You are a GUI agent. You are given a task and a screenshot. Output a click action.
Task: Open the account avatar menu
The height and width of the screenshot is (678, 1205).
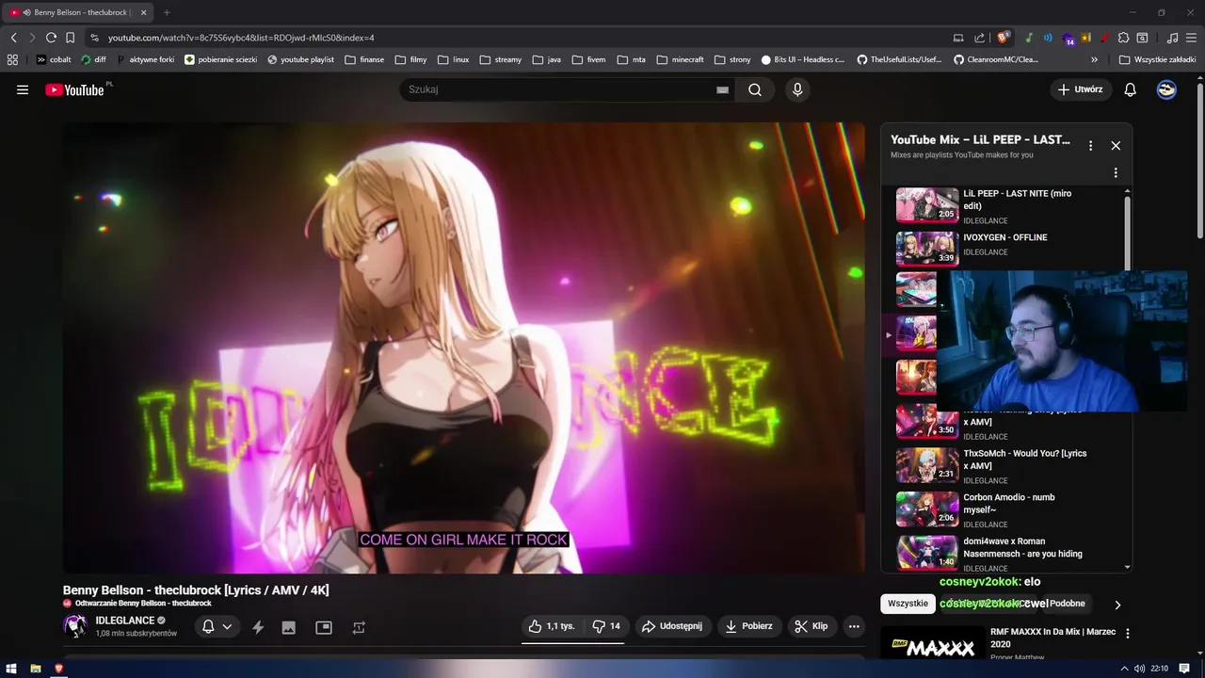(1166, 89)
